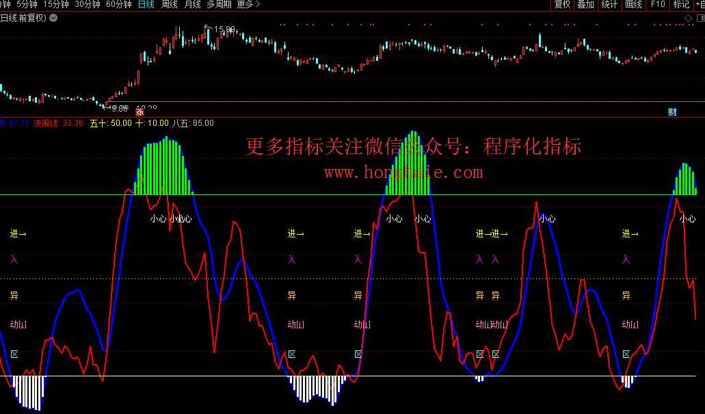The height and width of the screenshot is (414, 705).
Task: Switch to the 60分钟 period tab
Action: click(x=119, y=5)
